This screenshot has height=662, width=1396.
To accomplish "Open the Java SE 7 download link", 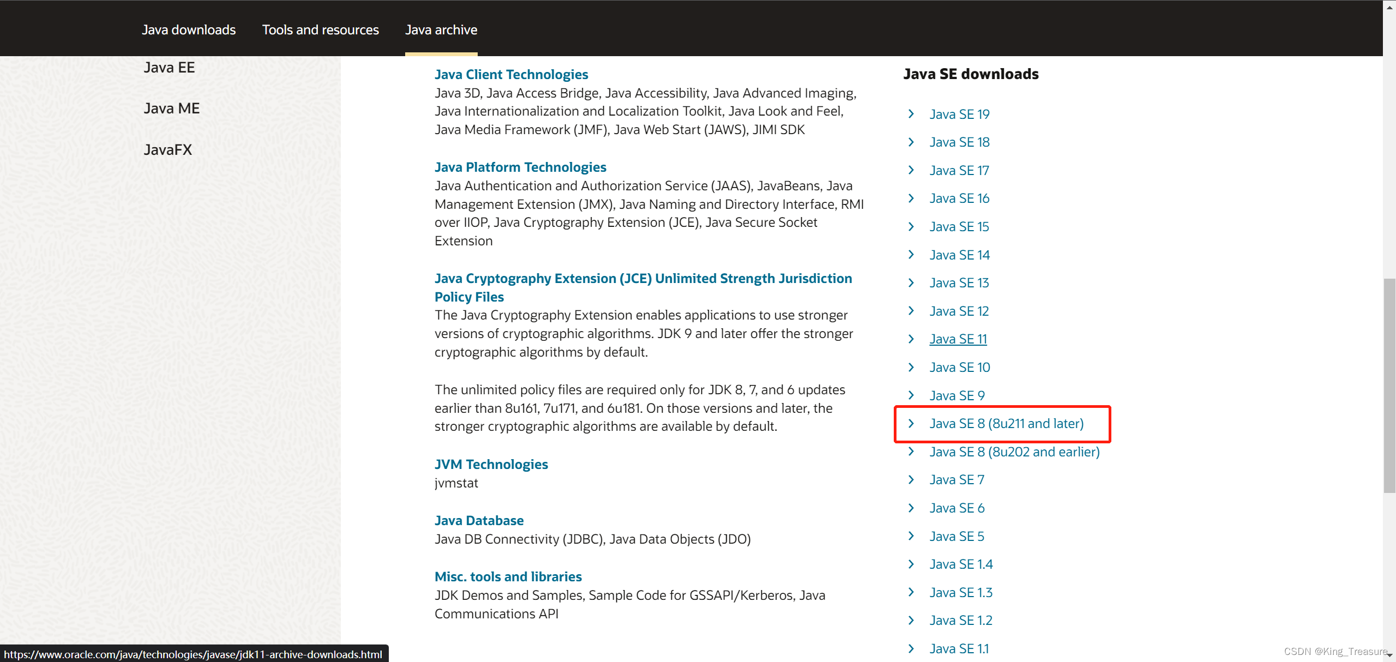I will click(x=957, y=480).
